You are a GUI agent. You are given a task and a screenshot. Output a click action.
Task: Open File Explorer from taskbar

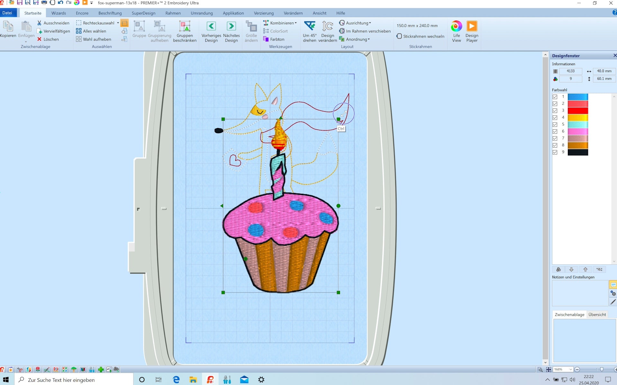pyautogui.click(x=193, y=380)
